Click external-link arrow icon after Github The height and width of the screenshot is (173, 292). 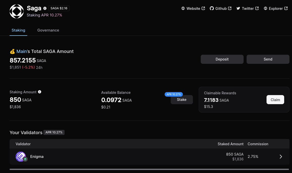click(230, 8)
